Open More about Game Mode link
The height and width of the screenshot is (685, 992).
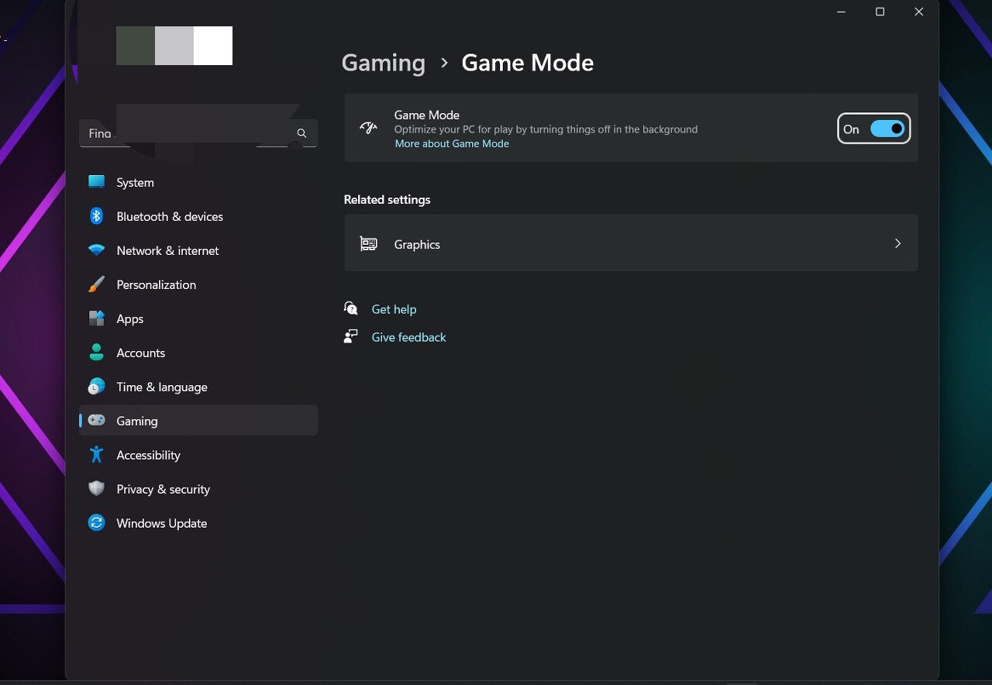(x=452, y=143)
